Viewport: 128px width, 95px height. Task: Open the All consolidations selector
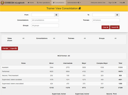(45, 20)
